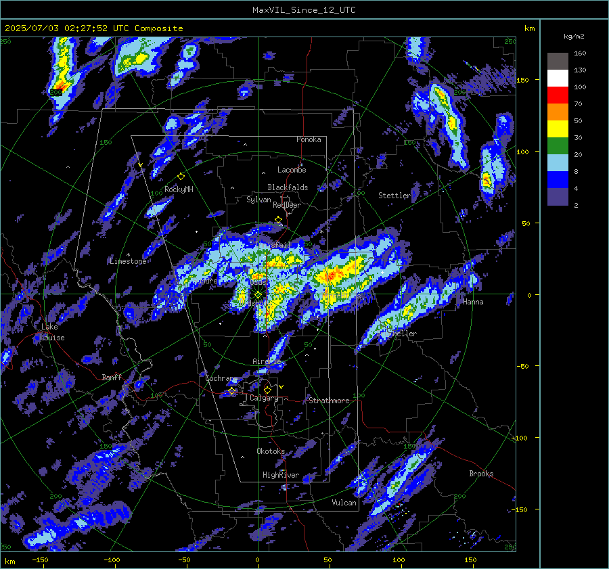Viewport: 609px width, 569px height.
Task: Click the kg/m2 legend unit label
Action: [x=574, y=37]
